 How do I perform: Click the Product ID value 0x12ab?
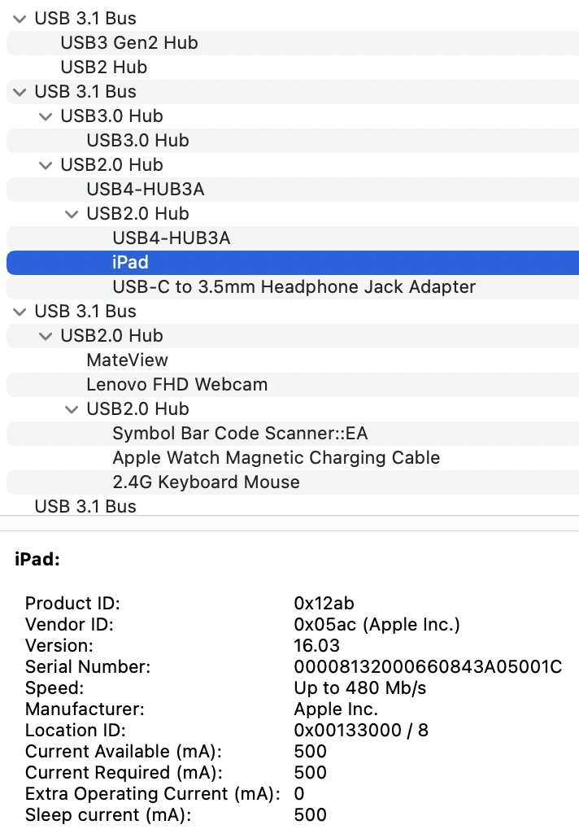click(324, 604)
